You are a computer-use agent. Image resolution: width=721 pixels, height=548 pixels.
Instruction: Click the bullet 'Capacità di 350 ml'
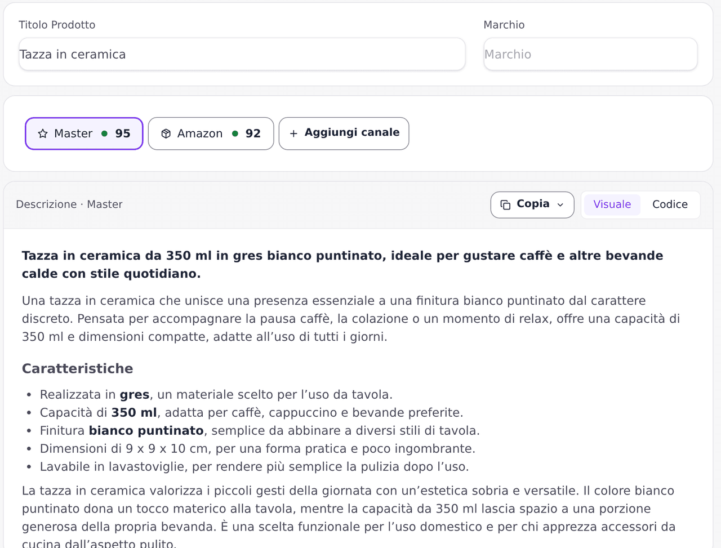(x=251, y=412)
